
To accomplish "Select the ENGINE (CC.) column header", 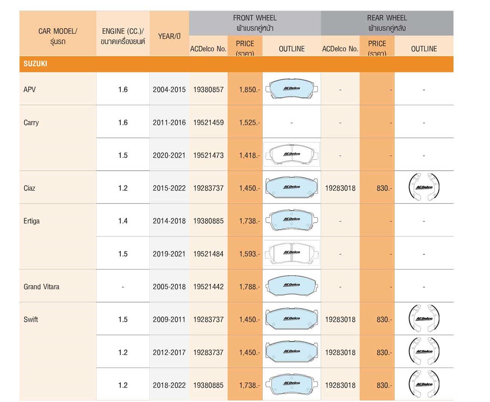I will [x=123, y=34].
